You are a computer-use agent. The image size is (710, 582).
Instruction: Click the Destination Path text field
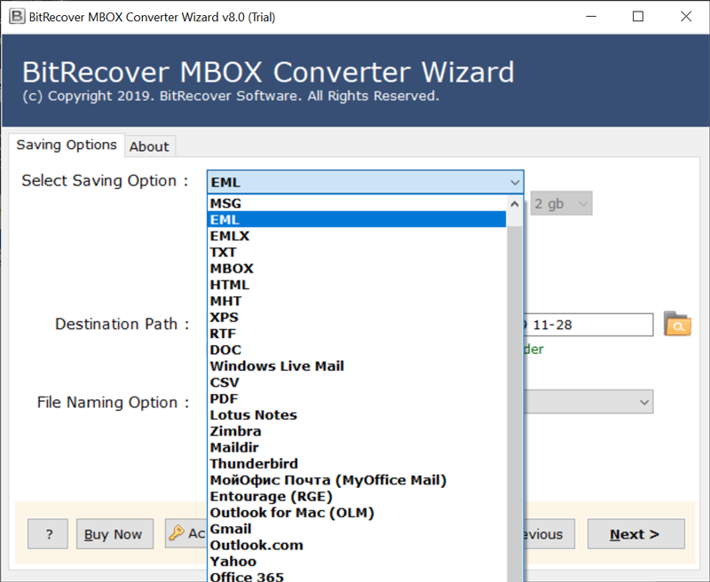pos(588,325)
